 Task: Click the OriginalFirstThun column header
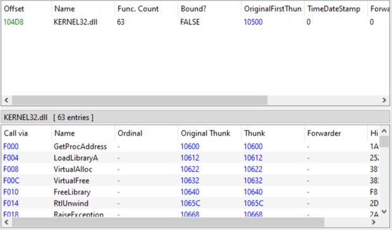[x=273, y=9]
